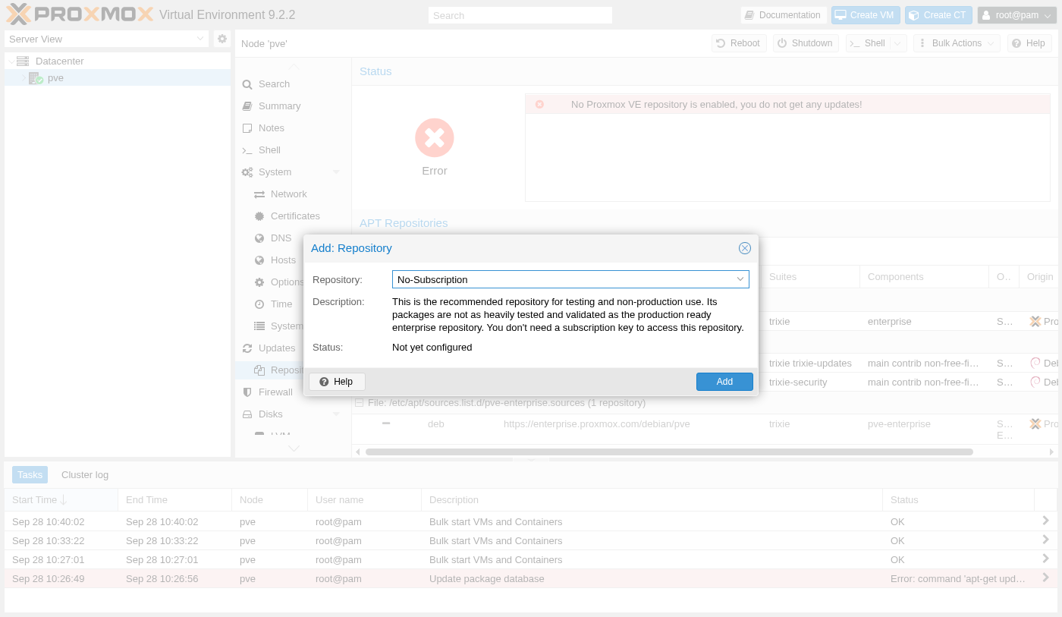Click the Help button in the Add Repository dialog
This screenshot has width=1062, height=617.
click(337, 382)
